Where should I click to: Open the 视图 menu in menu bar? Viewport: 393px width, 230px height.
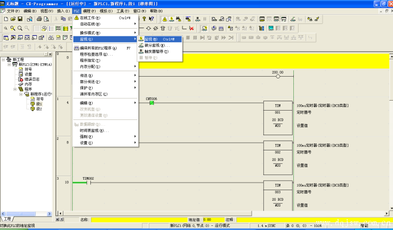[x=47, y=11]
